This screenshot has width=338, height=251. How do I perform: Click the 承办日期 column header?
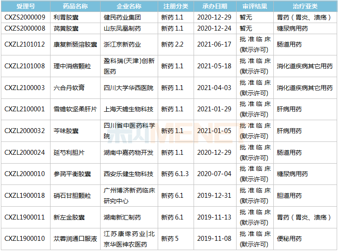[215, 6]
